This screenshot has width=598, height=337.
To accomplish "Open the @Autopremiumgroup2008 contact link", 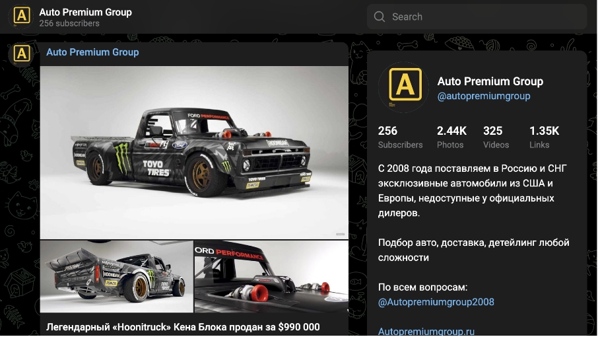I will point(436,302).
